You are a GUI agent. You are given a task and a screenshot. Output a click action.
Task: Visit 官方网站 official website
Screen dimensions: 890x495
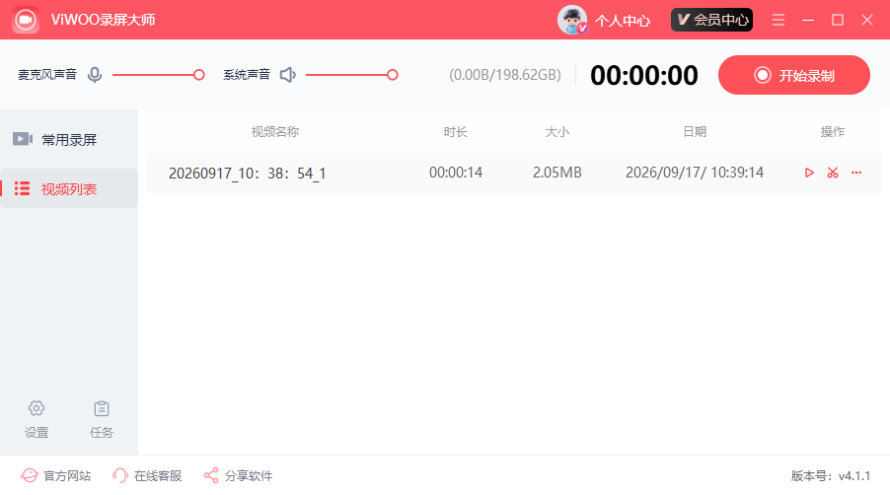point(55,475)
